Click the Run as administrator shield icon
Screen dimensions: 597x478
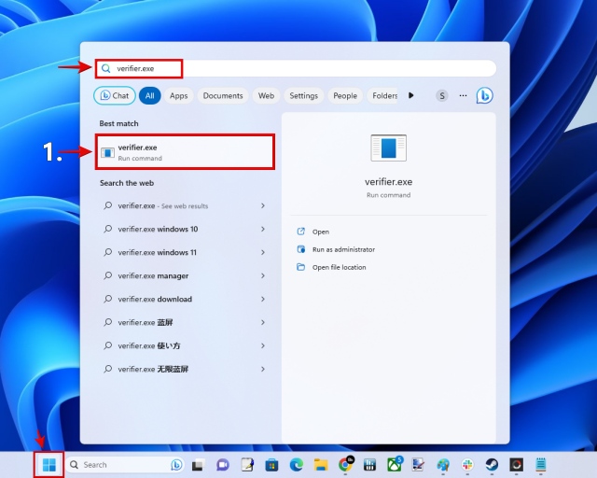pyautogui.click(x=300, y=249)
